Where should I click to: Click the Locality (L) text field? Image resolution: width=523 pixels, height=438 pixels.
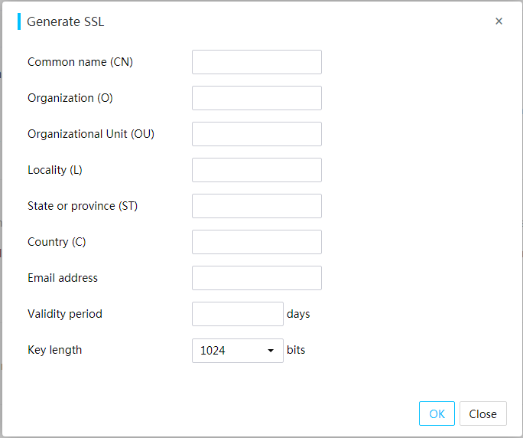[x=256, y=170]
